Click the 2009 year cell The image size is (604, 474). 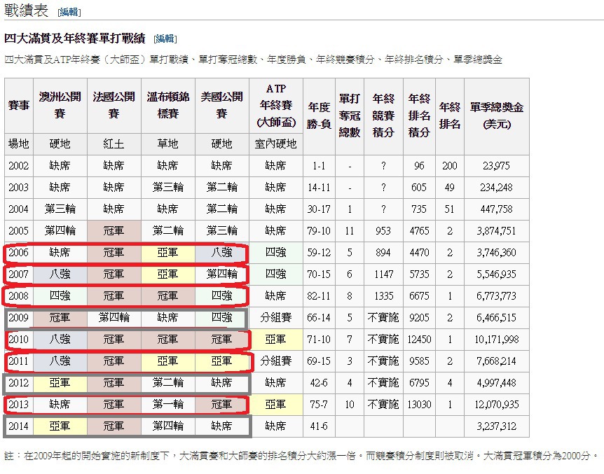click(x=19, y=318)
